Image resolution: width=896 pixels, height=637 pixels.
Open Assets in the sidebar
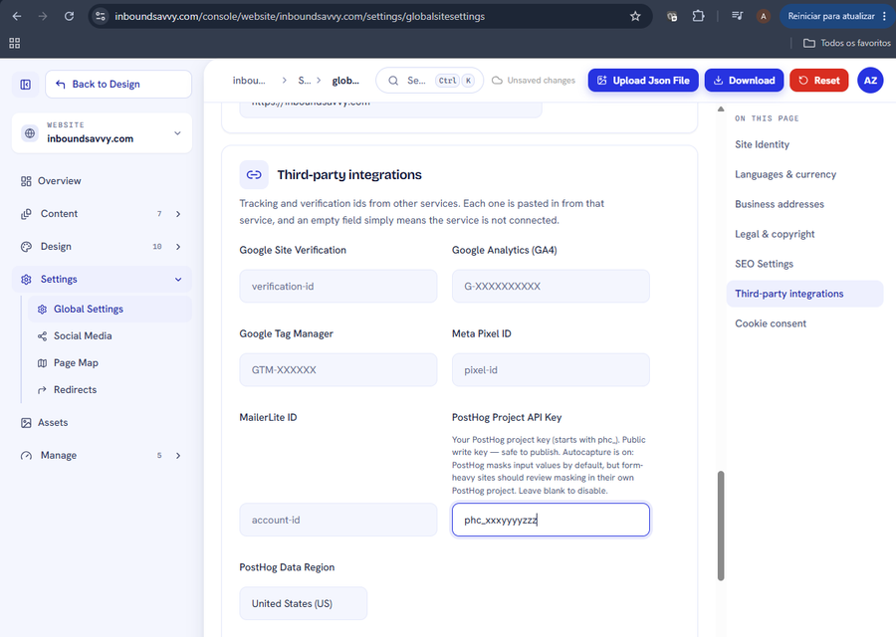pos(102,423)
